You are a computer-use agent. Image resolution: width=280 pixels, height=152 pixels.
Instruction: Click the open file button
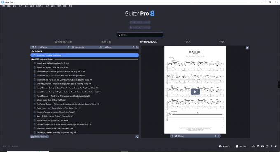[140, 28]
